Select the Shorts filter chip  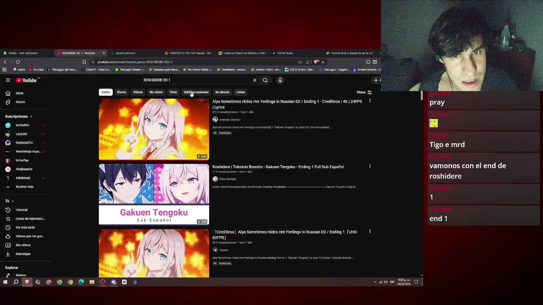click(121, 92)
